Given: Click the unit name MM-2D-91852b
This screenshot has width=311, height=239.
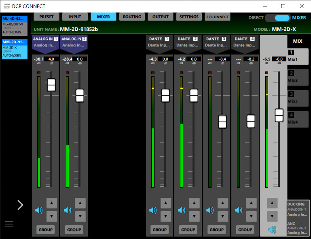Looking at the screenshot, I should click(x=79, y=29).
